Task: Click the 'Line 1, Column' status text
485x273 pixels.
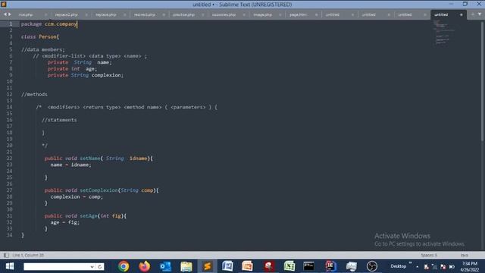Action: point(28,255)
